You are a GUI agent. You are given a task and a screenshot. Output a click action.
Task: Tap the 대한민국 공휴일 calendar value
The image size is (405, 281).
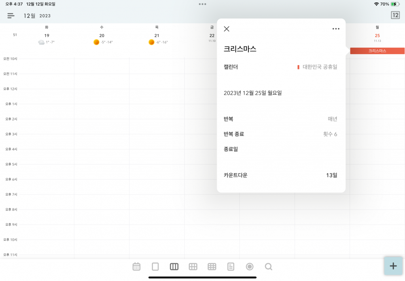point(320,67)
